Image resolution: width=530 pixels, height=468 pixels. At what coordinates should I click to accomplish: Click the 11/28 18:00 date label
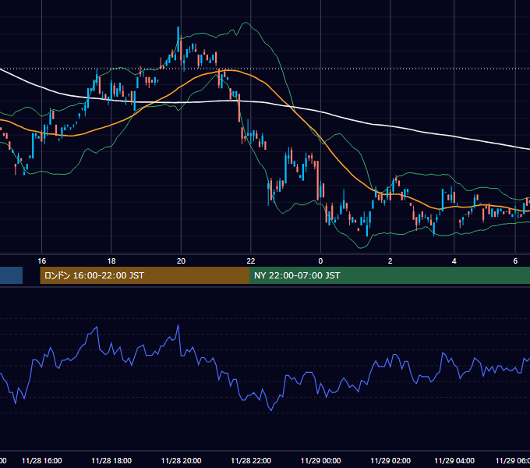111,460
